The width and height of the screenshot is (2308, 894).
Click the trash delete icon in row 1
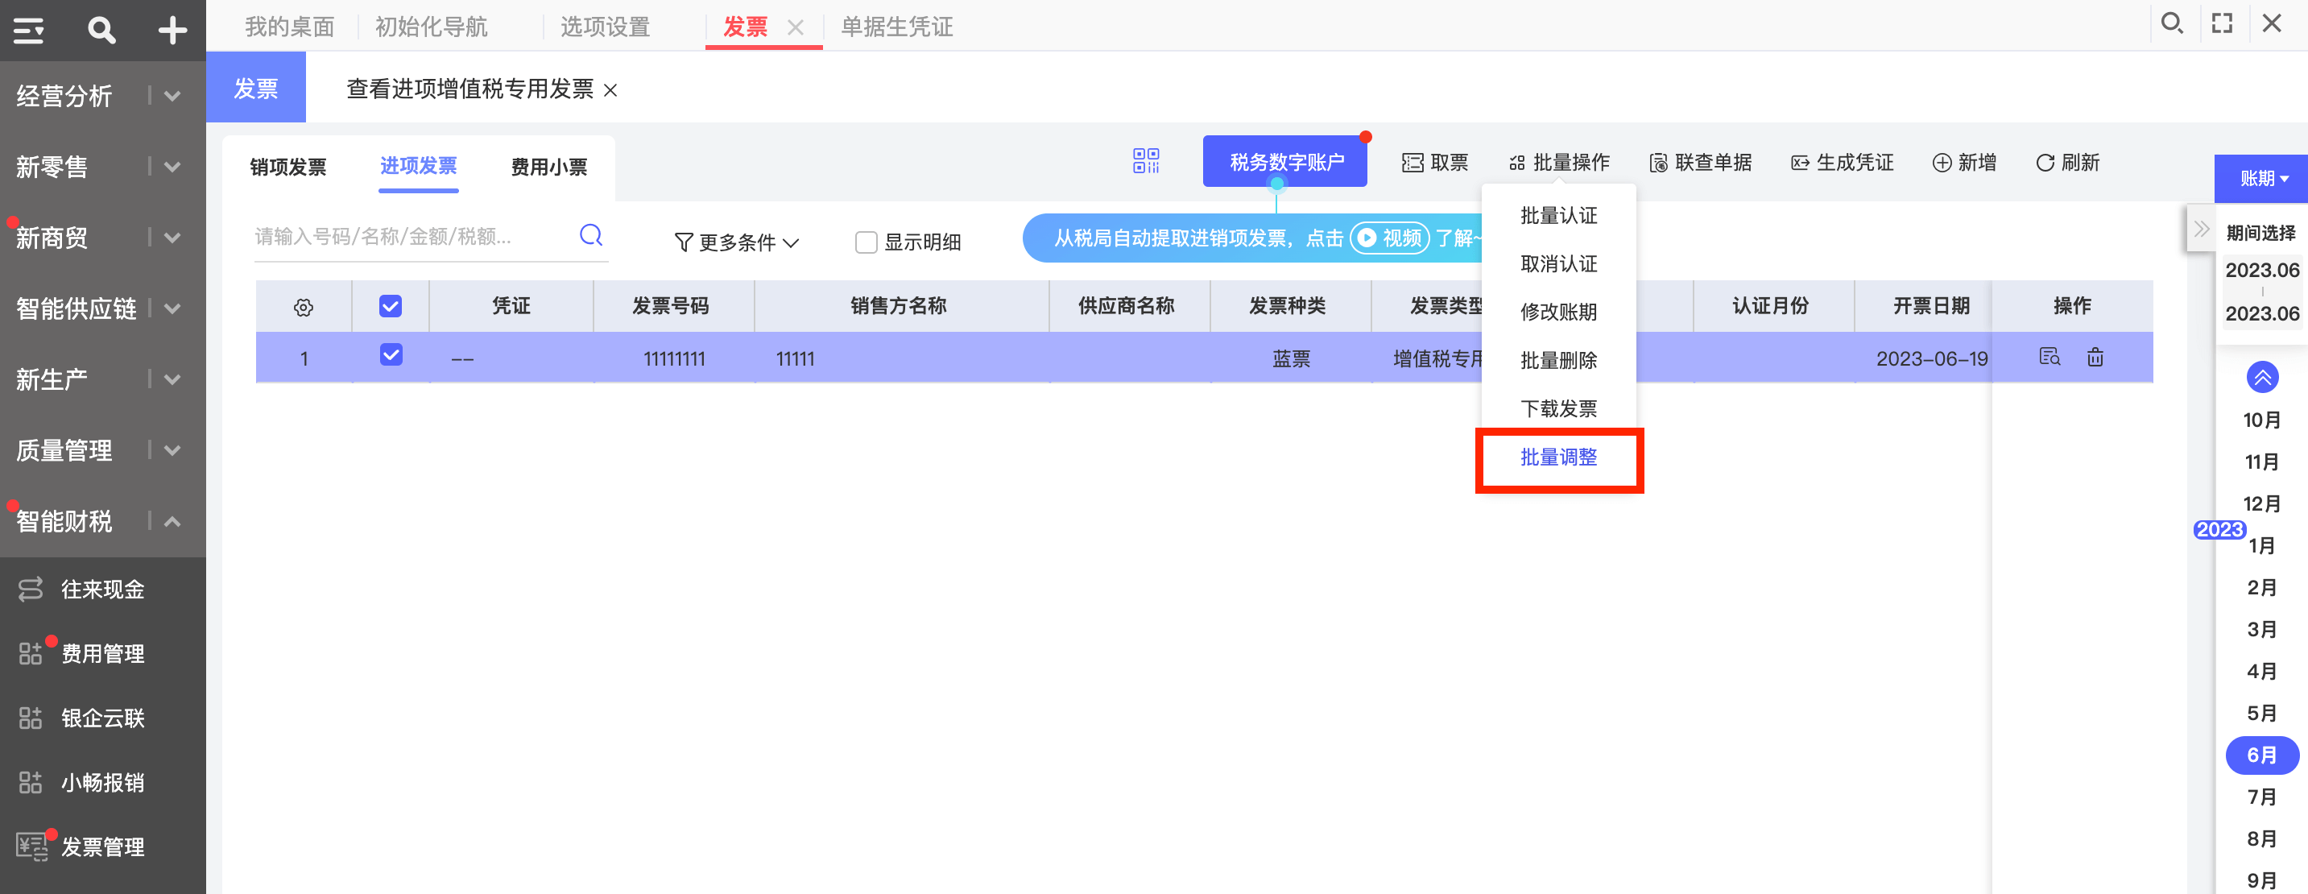pos(2095,358)
